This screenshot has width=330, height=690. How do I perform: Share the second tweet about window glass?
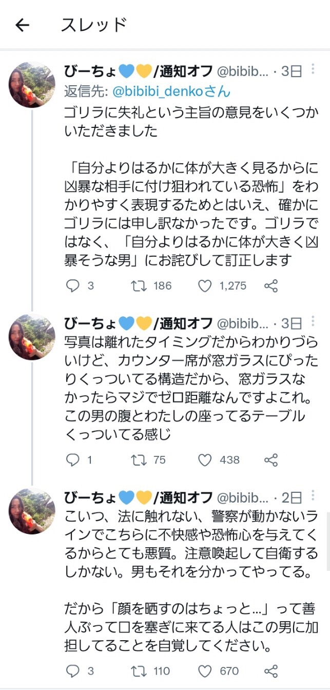270,459
